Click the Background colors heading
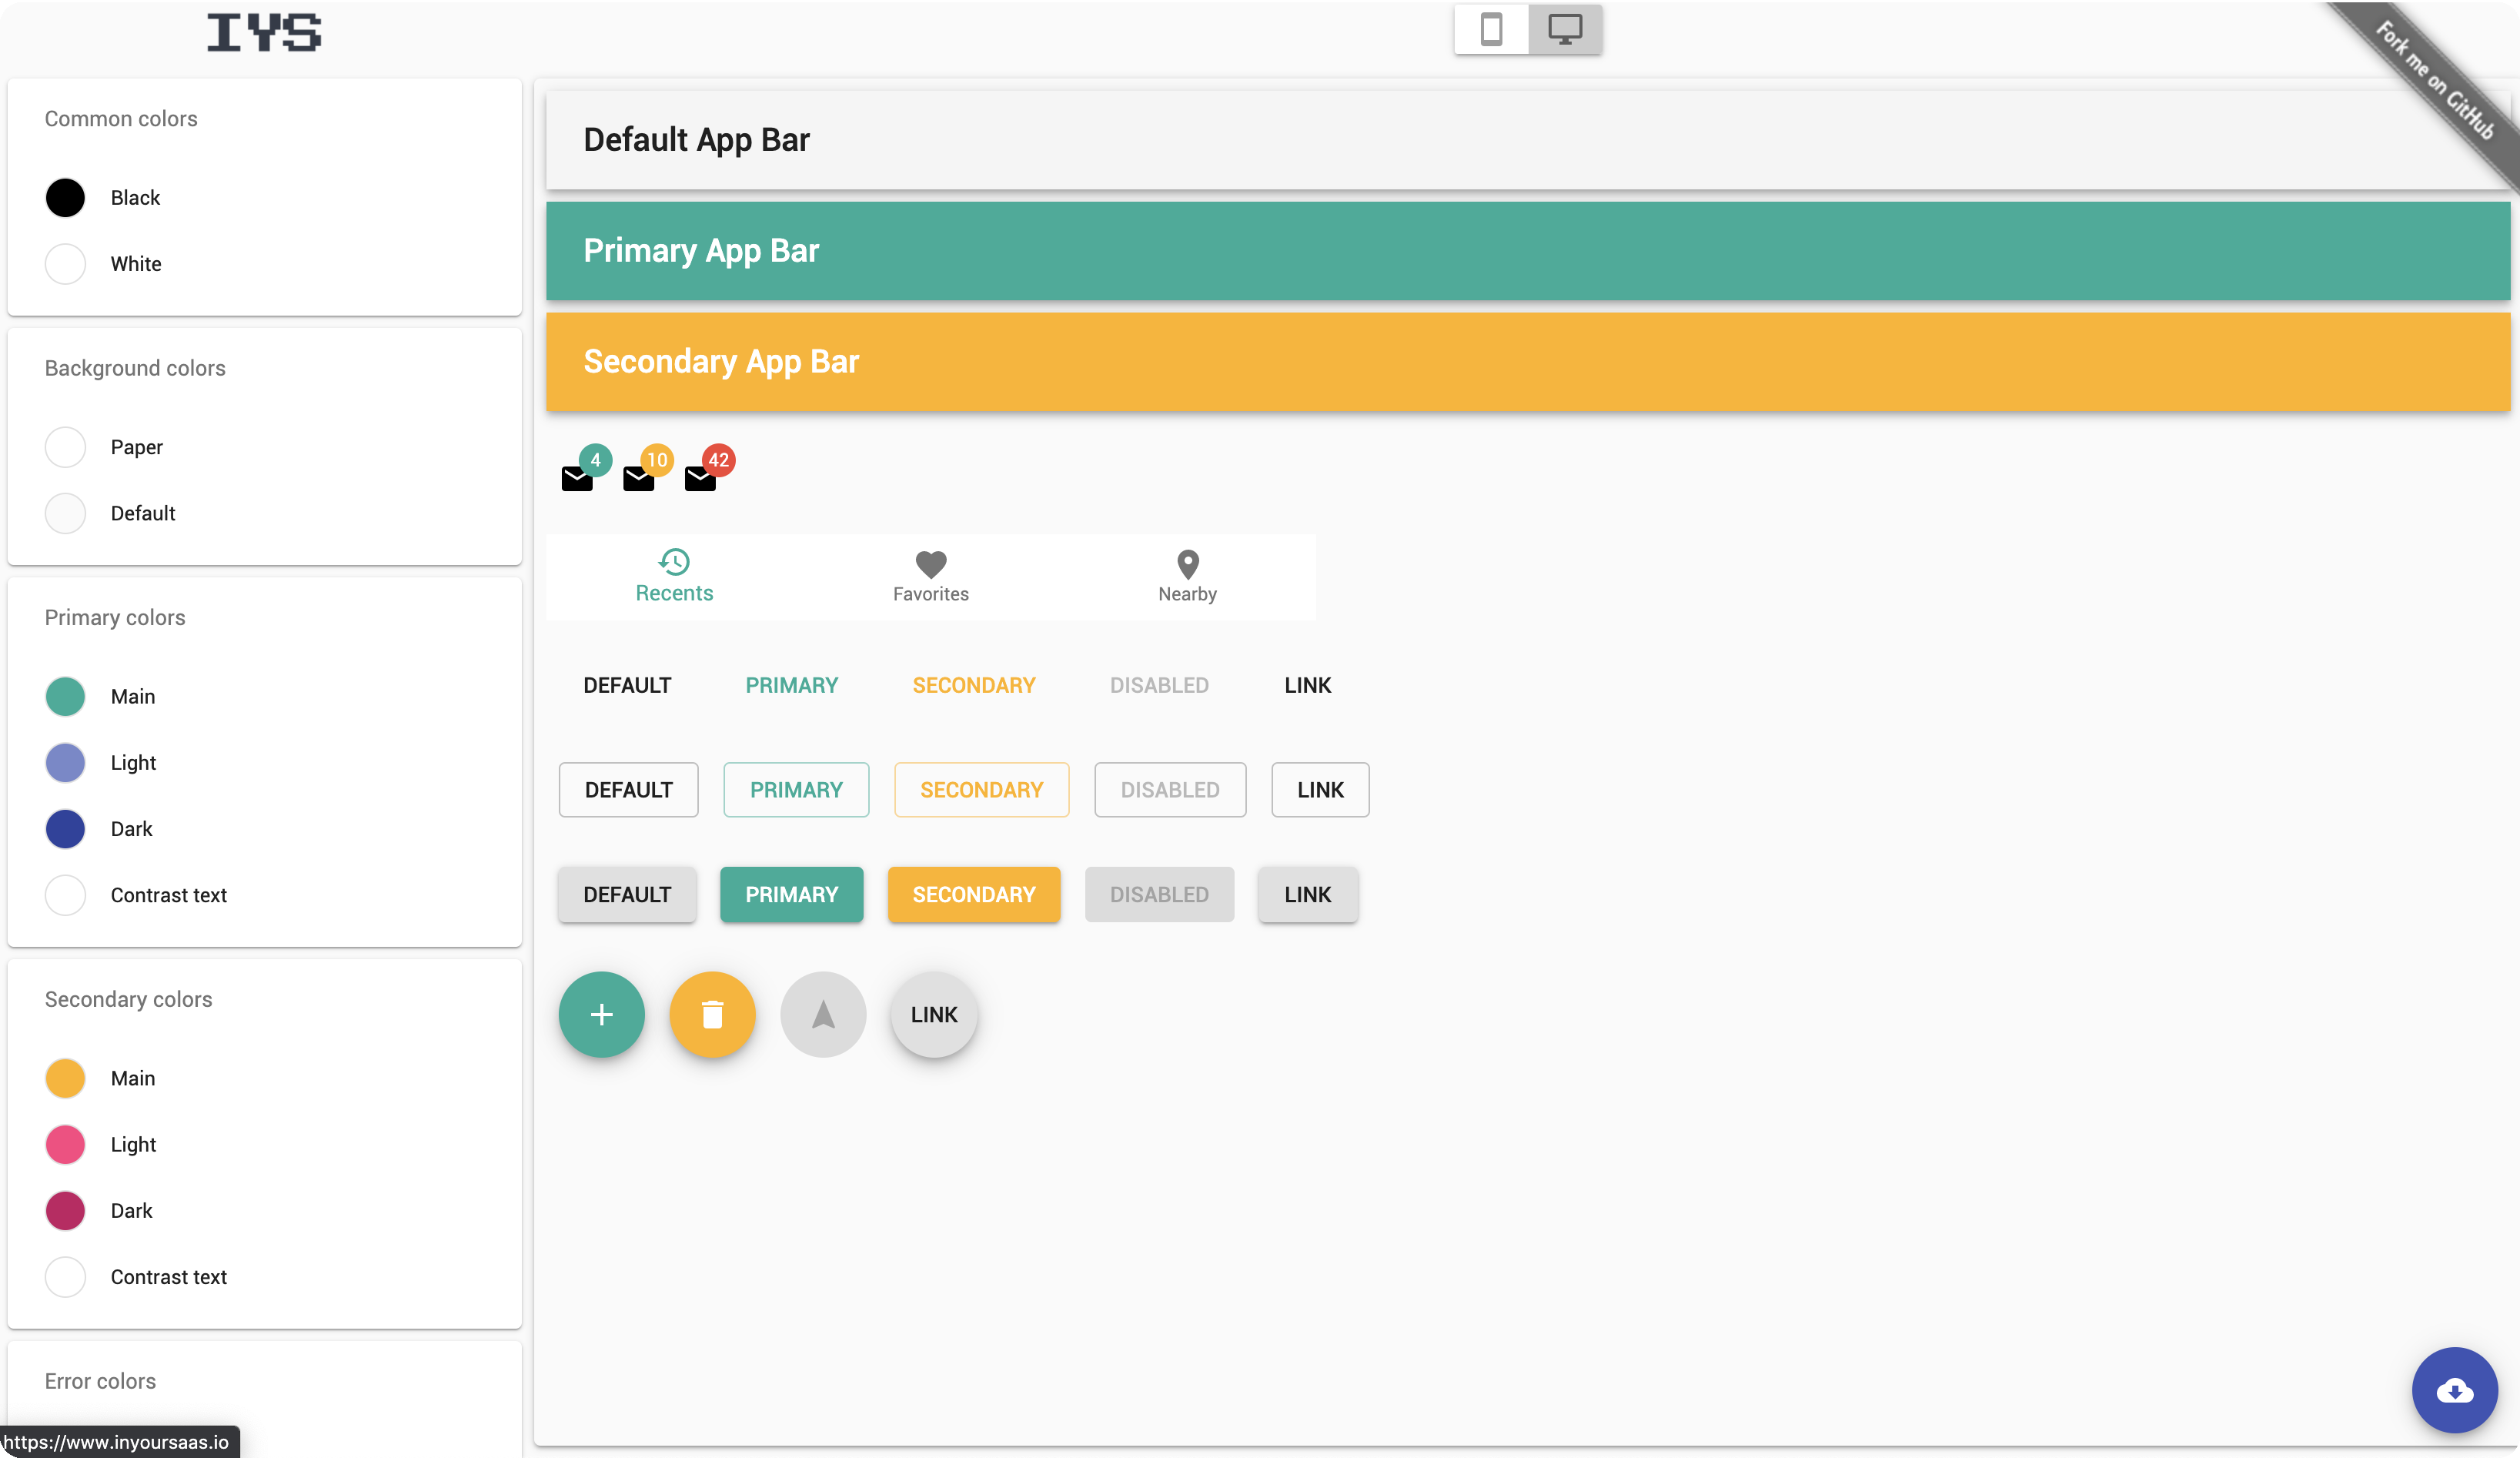Image resolution: width=2520 pixels, height=1458 pixels. 135,368
